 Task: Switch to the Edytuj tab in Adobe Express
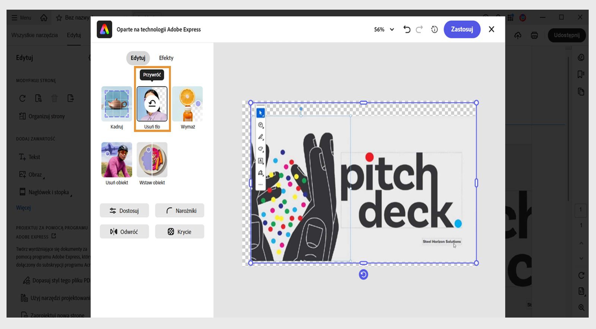[x=138, y=58]
